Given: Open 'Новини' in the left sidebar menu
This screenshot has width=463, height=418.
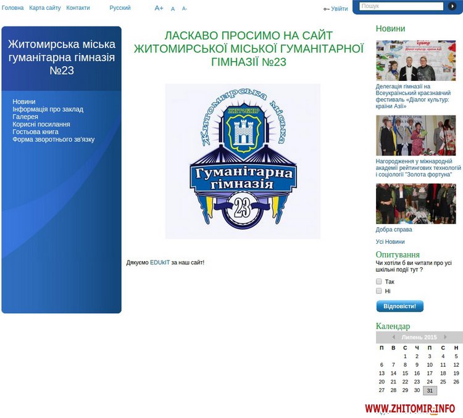Looking at the screenshot, I should coord(24,101).
